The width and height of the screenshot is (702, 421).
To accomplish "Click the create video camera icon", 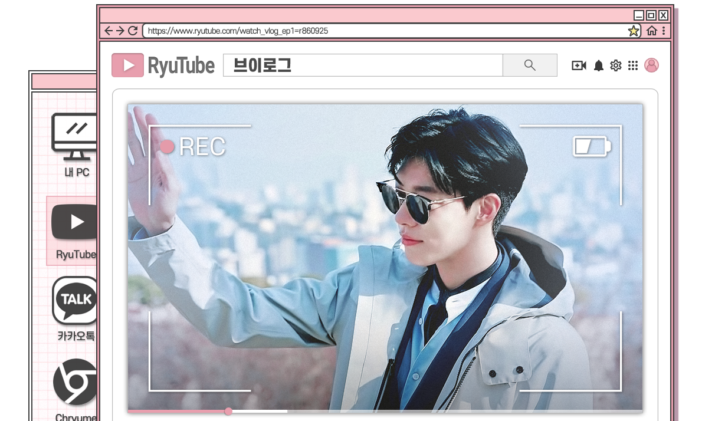I will (579, 66).
